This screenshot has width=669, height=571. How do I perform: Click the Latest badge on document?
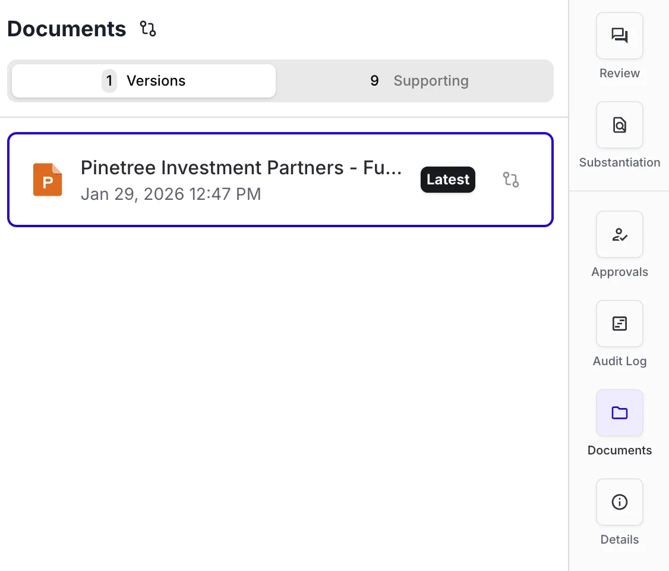coord(447,180)
